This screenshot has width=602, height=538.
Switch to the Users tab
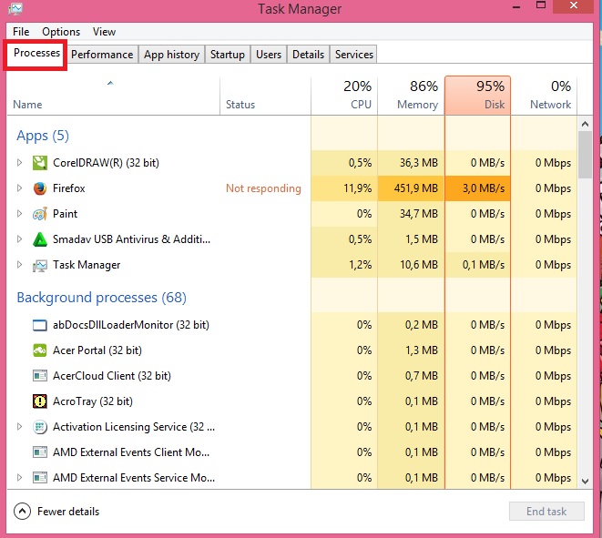[x=269, y=55]
